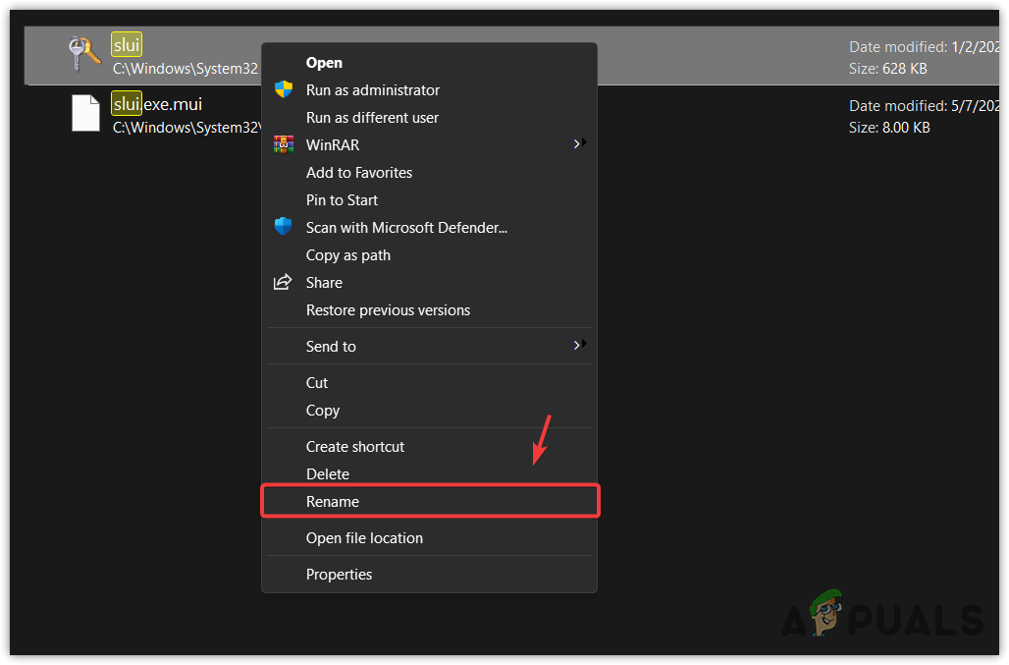This screenshot has height=665, width=1009.
Task: Add slui to Favorites
Action: [x=358, y=172]
